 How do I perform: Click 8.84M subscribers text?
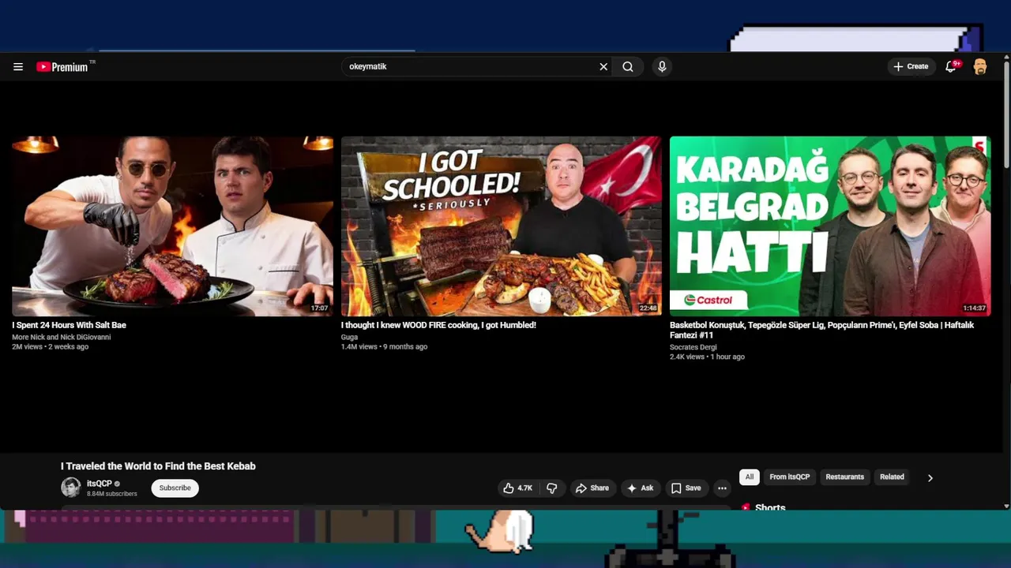[111, 495]
